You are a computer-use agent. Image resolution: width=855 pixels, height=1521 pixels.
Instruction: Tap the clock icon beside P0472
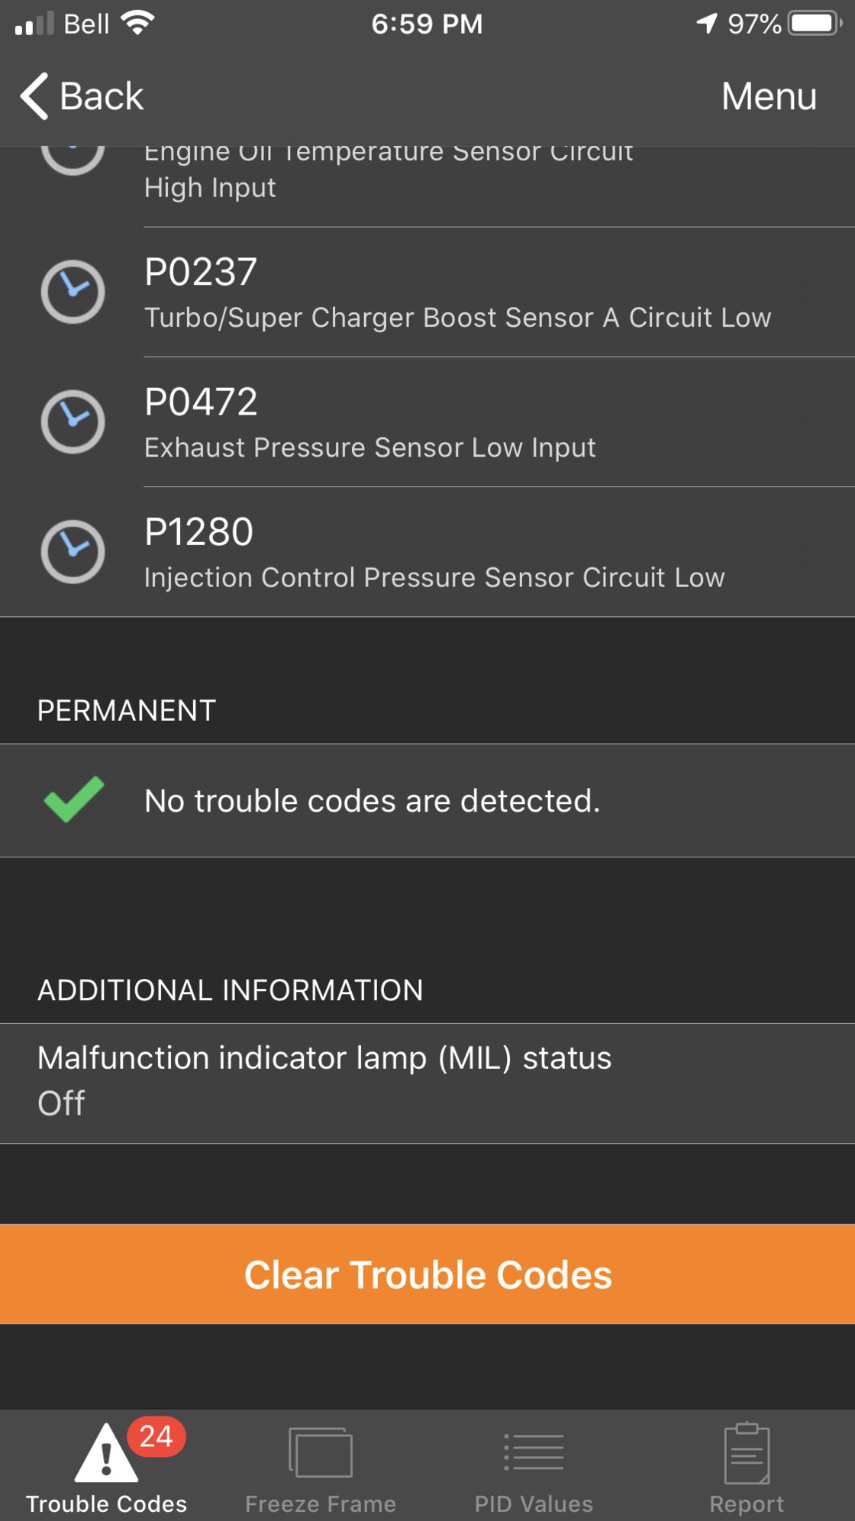click(x=73, y=421)
